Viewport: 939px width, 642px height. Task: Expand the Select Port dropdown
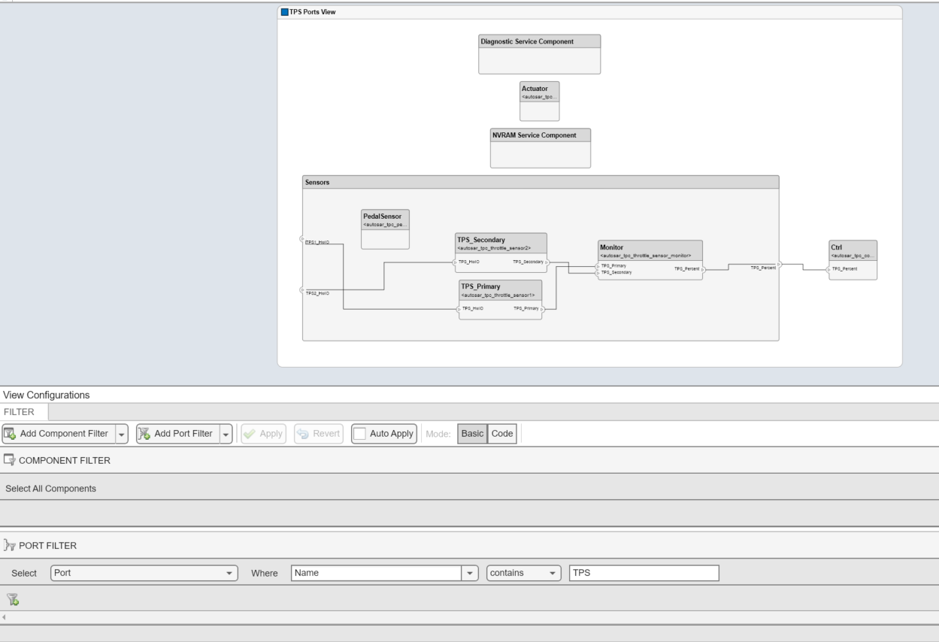229,574
